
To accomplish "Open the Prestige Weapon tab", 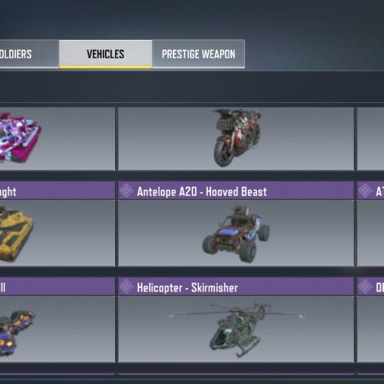I will pyautogui.click(x=199, y=54).
